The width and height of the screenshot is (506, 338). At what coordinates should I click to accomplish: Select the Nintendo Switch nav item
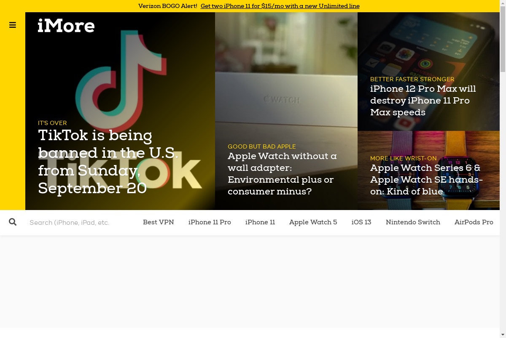point(413,222)
